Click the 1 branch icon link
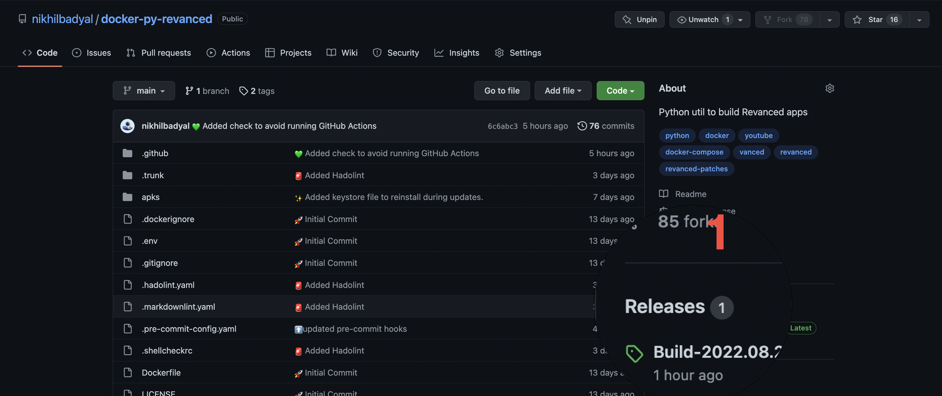The height and width of the screenshot is (396, 942). point(189,91)
